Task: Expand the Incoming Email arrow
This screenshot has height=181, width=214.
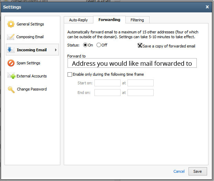Action: click(x=56, y=50)
